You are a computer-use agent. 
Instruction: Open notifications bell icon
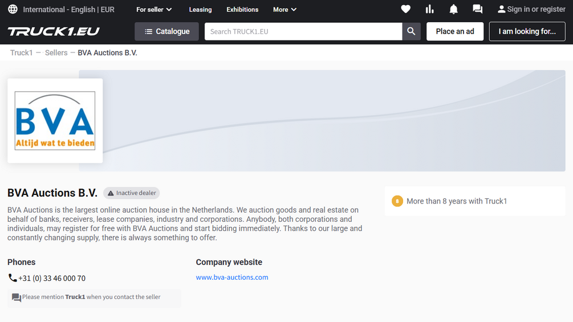pos(453,9)
